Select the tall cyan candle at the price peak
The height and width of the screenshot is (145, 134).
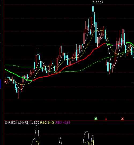(x=93, y=9)
